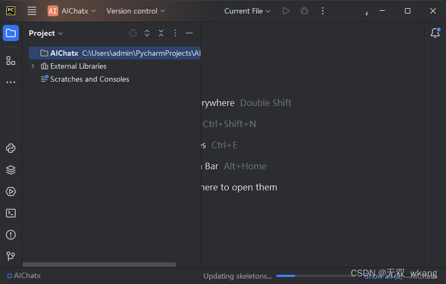Open Project panel options menu

point(175,34)
